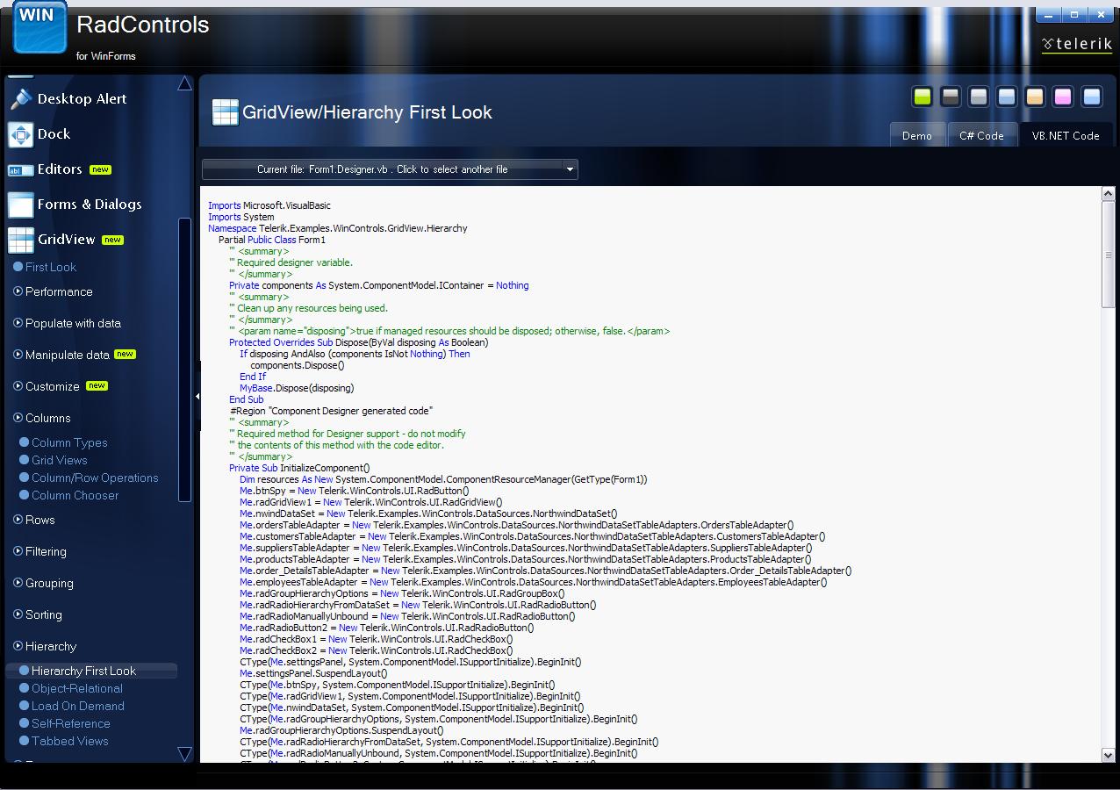This screenshot has width=1120, height=790.
Task: Select the Hierarchy First Look item
Action: tap(92, 671)
